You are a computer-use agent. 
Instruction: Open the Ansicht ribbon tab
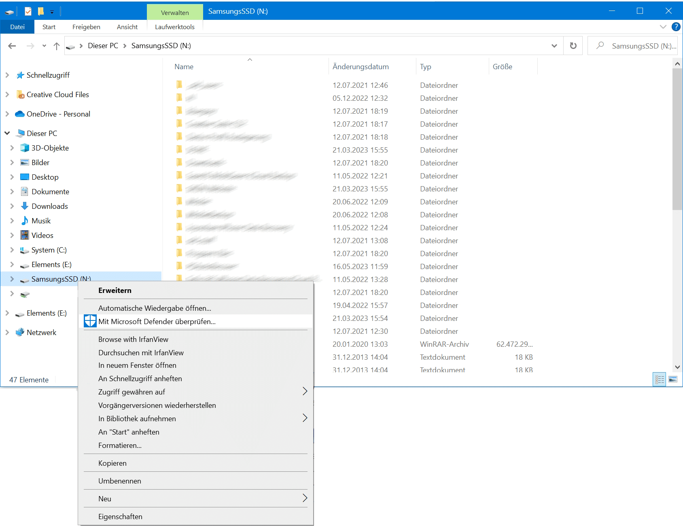pos(127,27)
